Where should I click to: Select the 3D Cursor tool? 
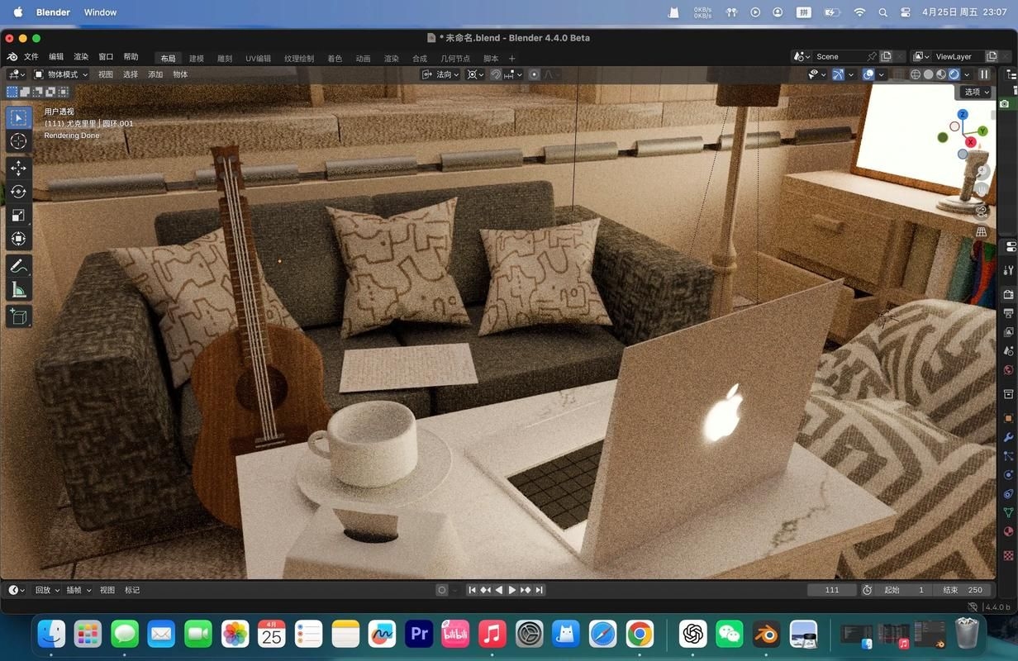click(18, 141)
